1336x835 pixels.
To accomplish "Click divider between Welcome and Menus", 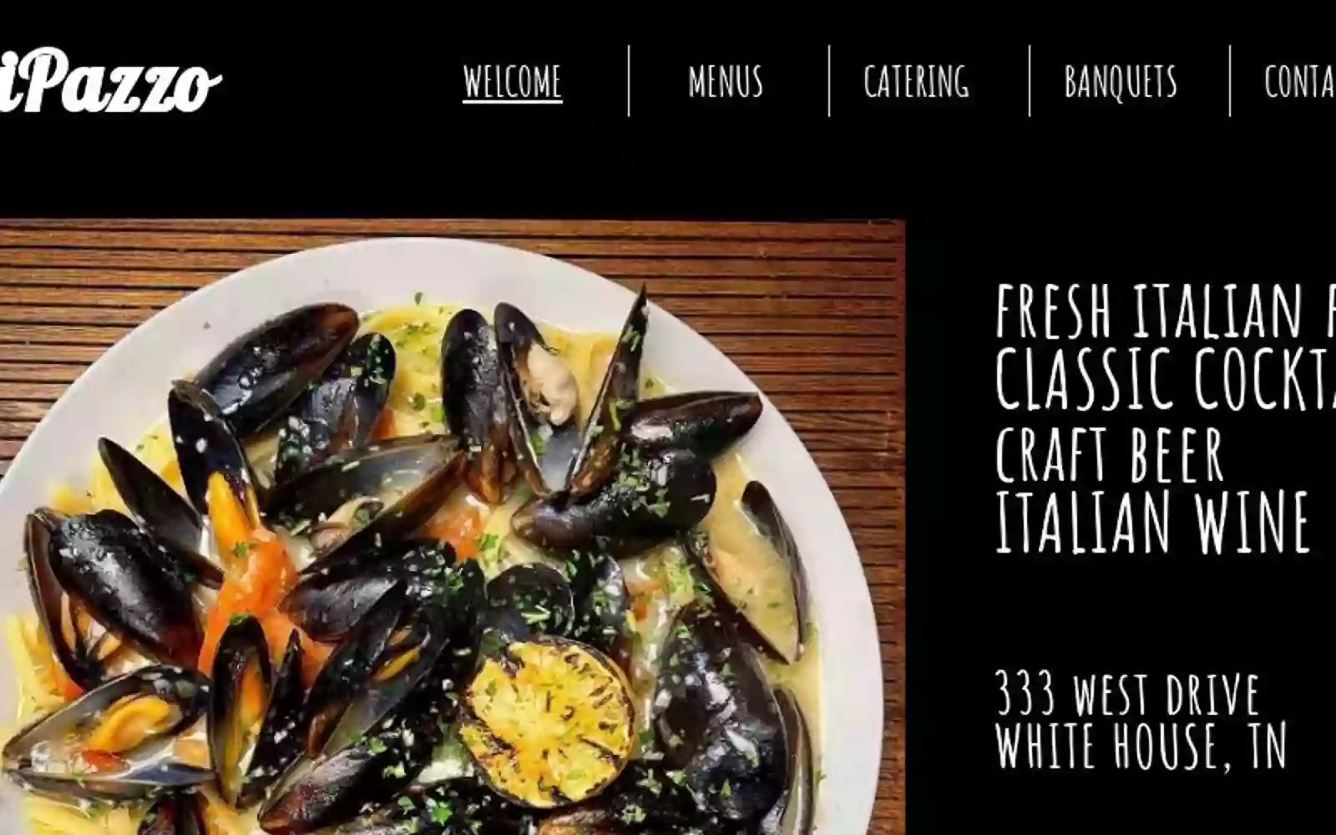I will (629, 81).
